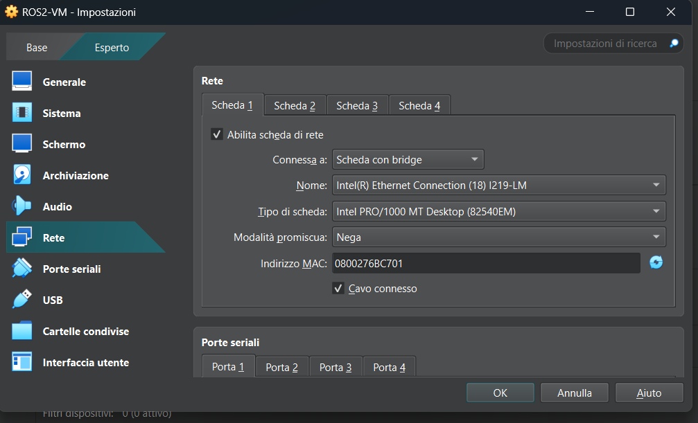The width and height of the screenshot is (698, 423).
Task: Open help with the Aiuto button
Action: [x=649, y=393]
